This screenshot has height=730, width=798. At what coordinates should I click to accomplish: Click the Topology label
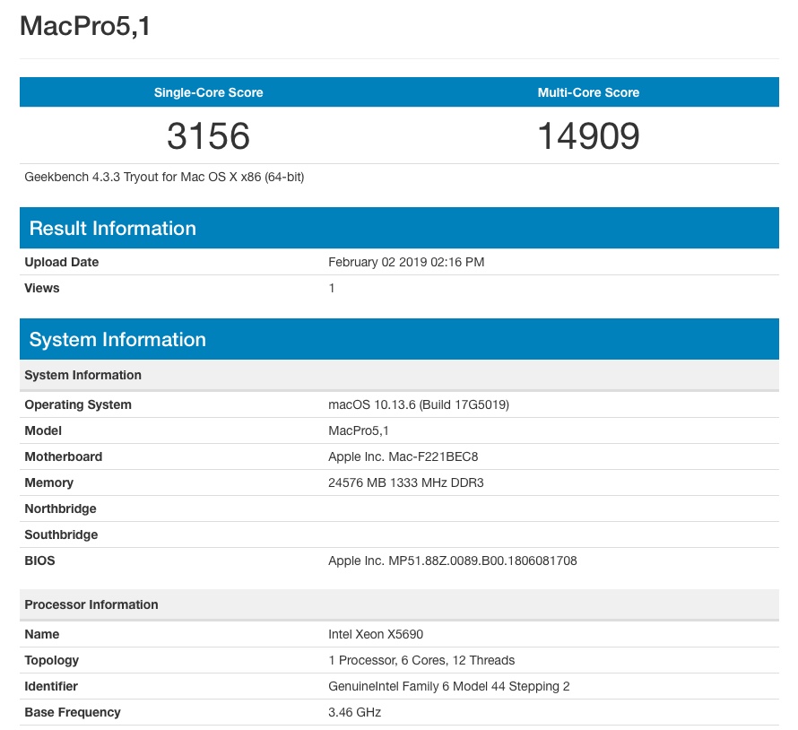[51, 660]
